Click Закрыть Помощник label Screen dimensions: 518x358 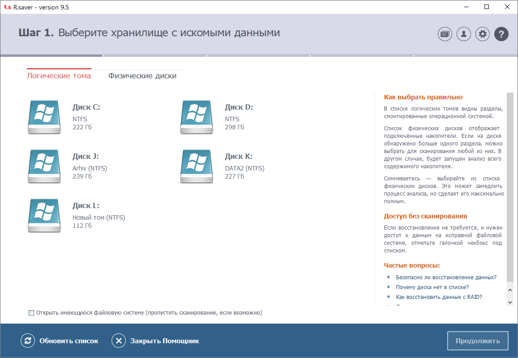pos(164,341)
